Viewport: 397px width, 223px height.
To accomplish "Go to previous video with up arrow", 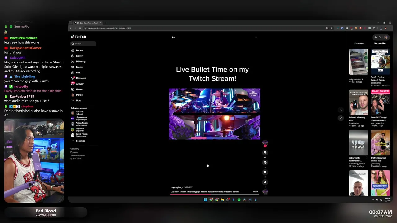I will coord(341,110).
